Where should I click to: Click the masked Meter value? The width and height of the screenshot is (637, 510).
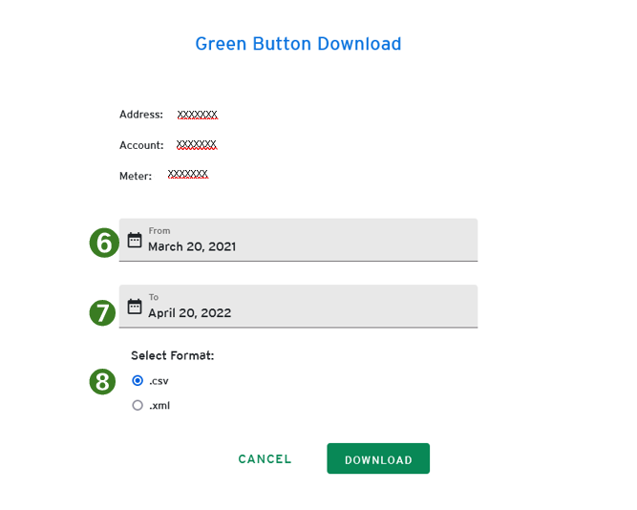[x=187, y=175]
